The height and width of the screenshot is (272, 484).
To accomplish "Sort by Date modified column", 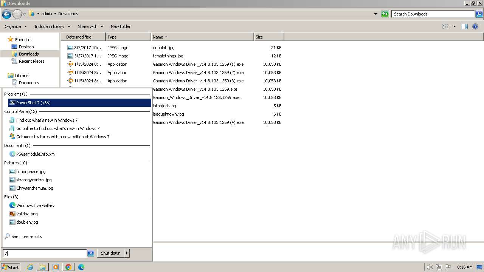I will point(83,37).
